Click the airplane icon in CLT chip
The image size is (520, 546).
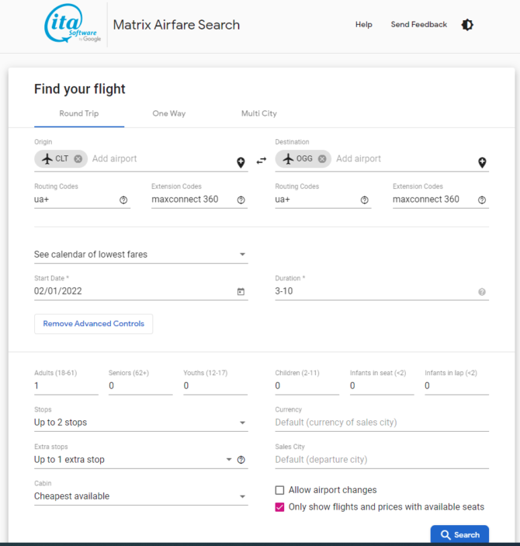tap(47, 158)
